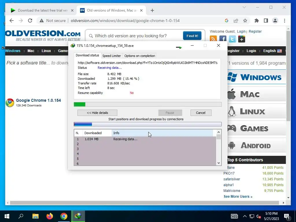Click the network tray icon
The height and width of the screenshot is (222, 296).
(252, 216)
